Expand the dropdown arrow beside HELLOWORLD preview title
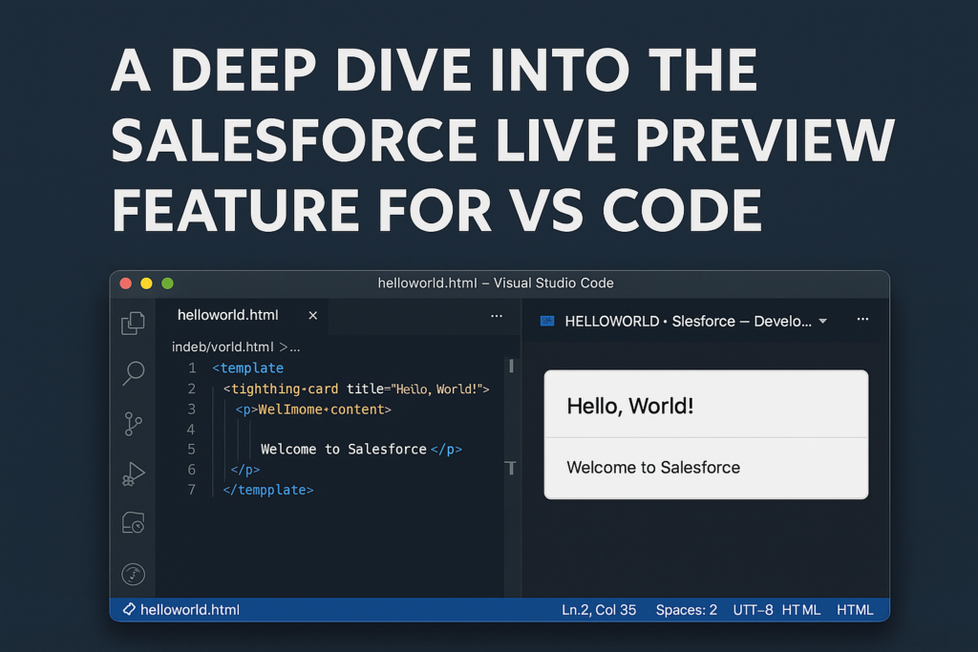The image size is (978, 652). tap(823, 322)
